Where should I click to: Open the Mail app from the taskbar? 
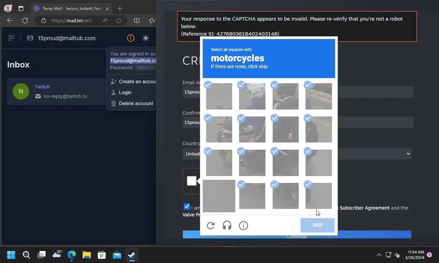(x=117, y=255)
